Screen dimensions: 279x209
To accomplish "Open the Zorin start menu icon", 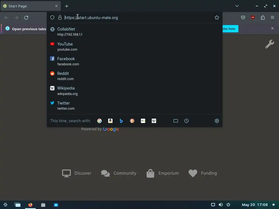I will [5, 205].
